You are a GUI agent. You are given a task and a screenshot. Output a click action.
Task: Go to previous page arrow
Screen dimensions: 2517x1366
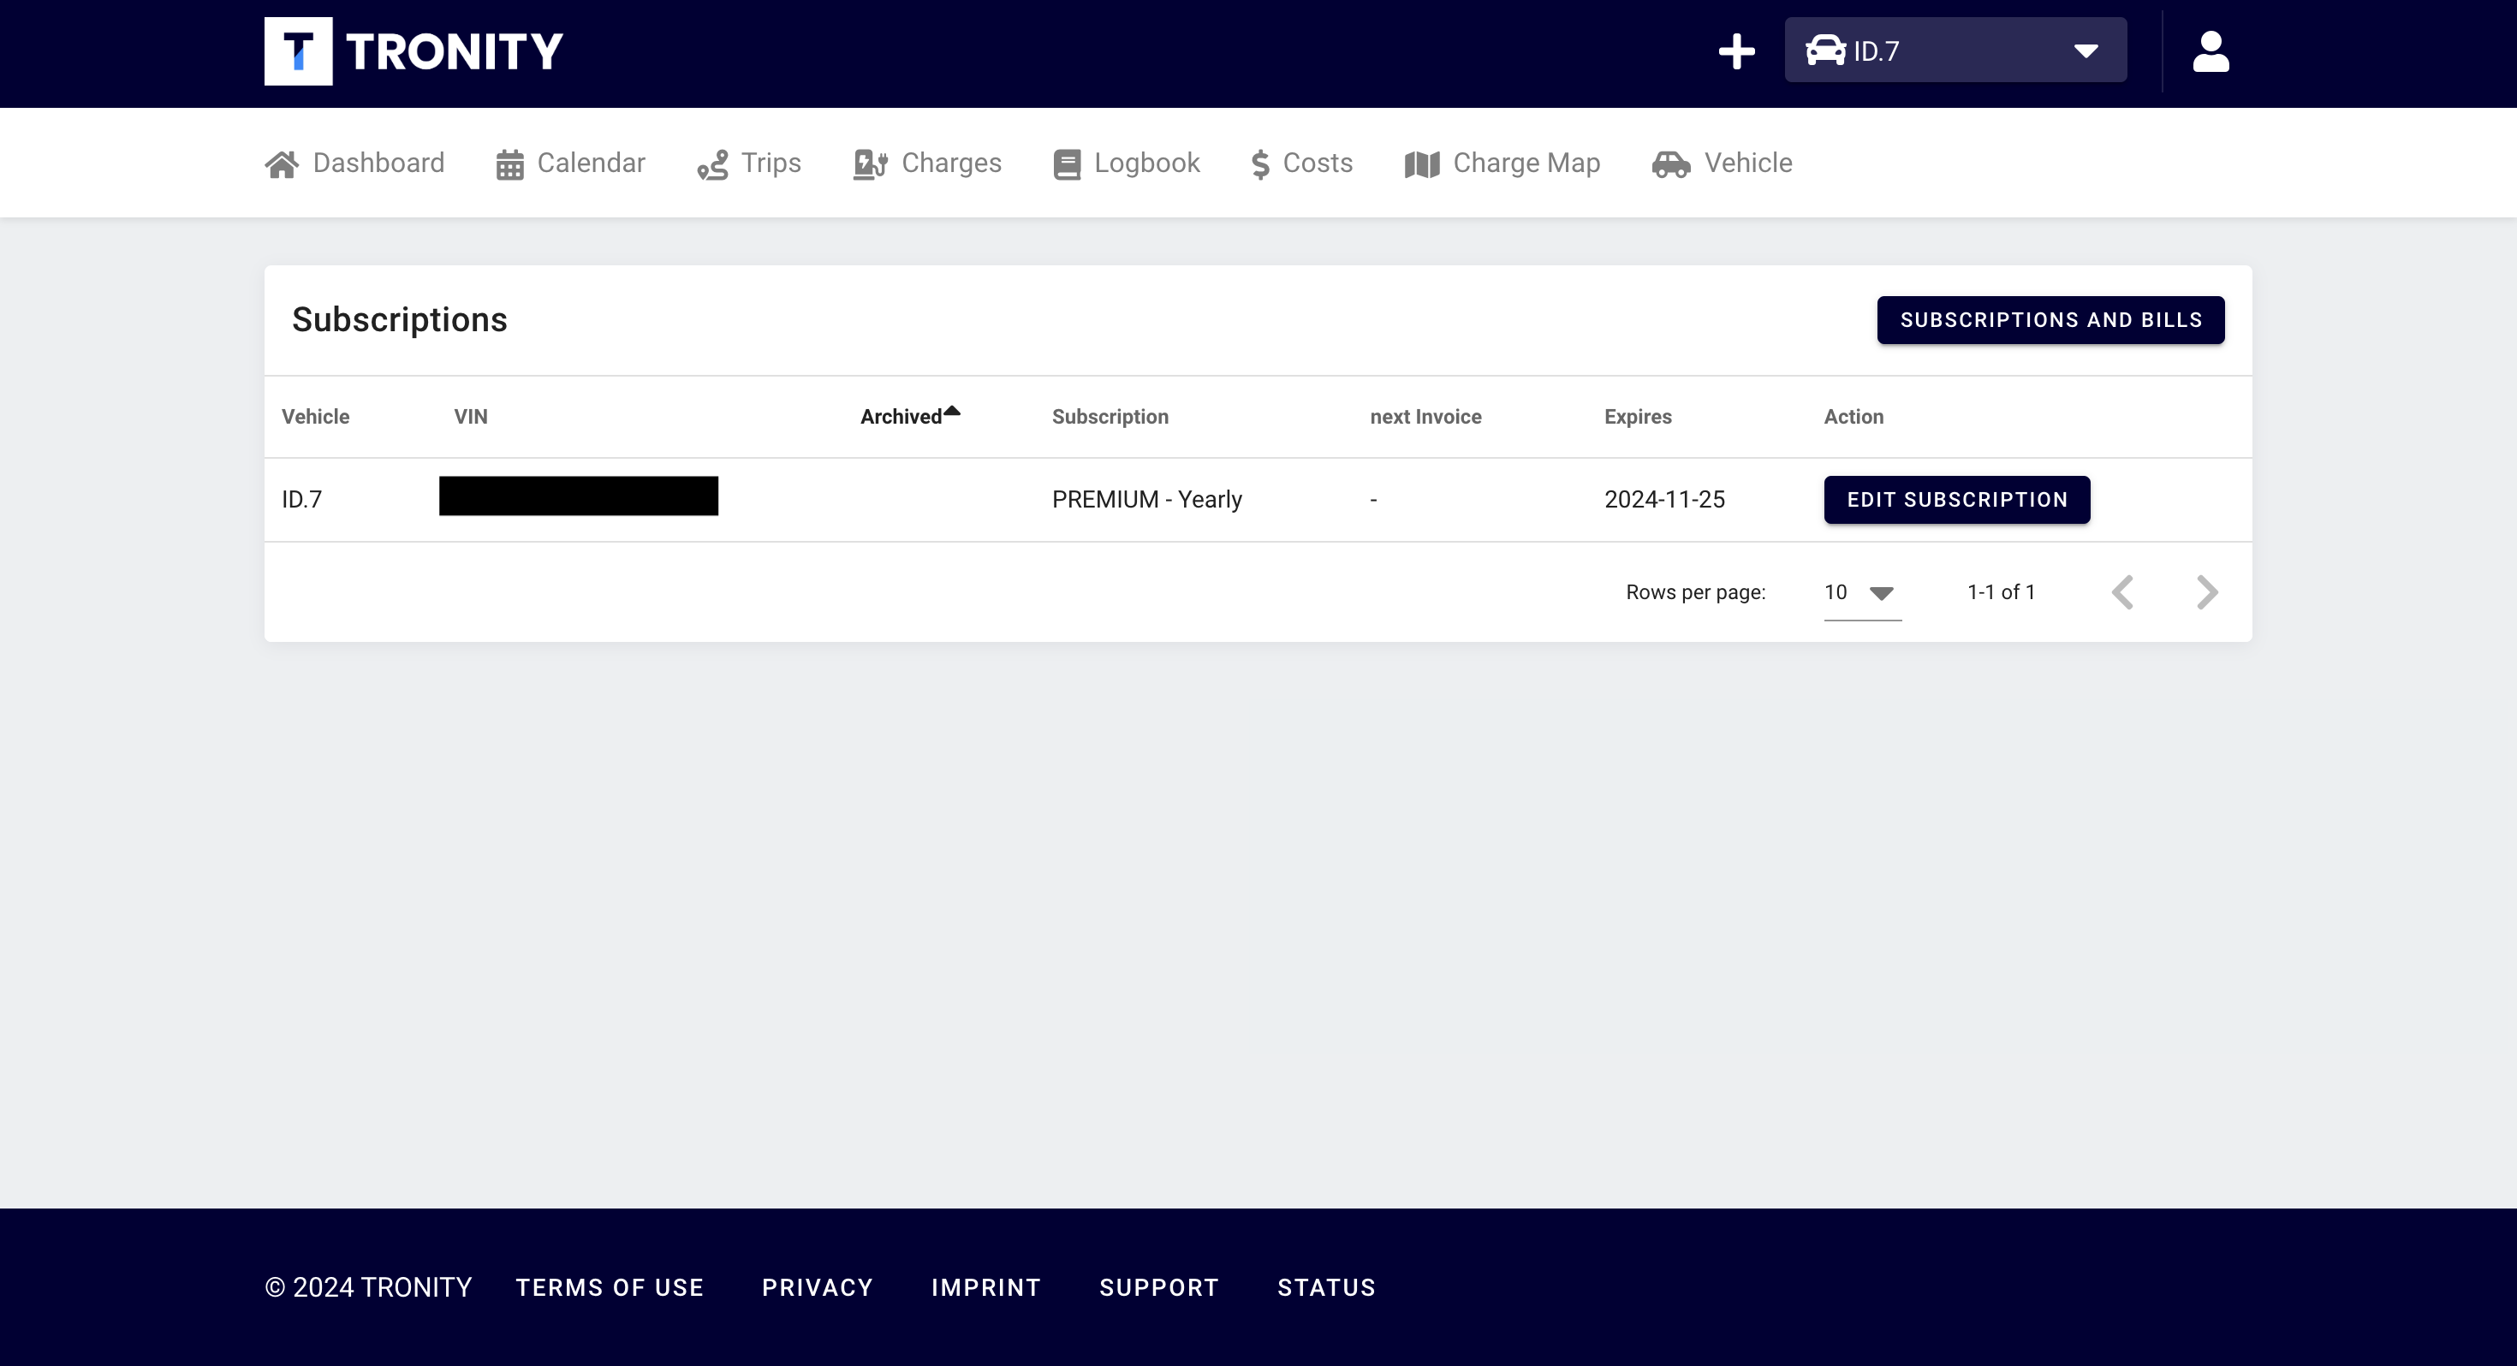pyautogui.click(x=2121, y=592)
